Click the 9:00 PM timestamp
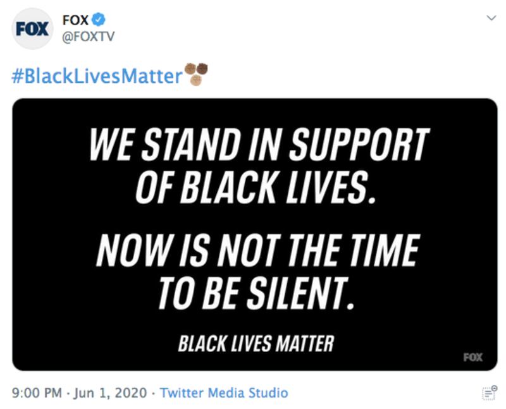Screen dimensions: 506x409 click(37, 392)
